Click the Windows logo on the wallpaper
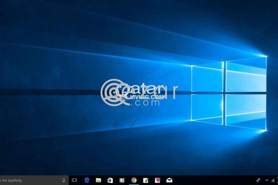278x185 pixels. click(228, 94)
